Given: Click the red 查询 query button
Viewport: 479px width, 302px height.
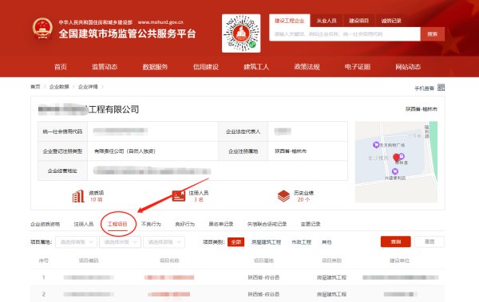Looking at the screenshot, I should (396, 241).
